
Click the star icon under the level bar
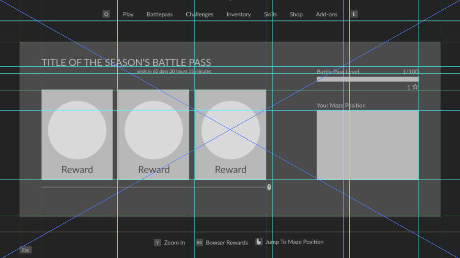tap(415, 86)
